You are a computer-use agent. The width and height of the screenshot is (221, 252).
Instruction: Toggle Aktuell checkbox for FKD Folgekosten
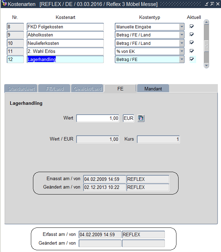point(192,27)
